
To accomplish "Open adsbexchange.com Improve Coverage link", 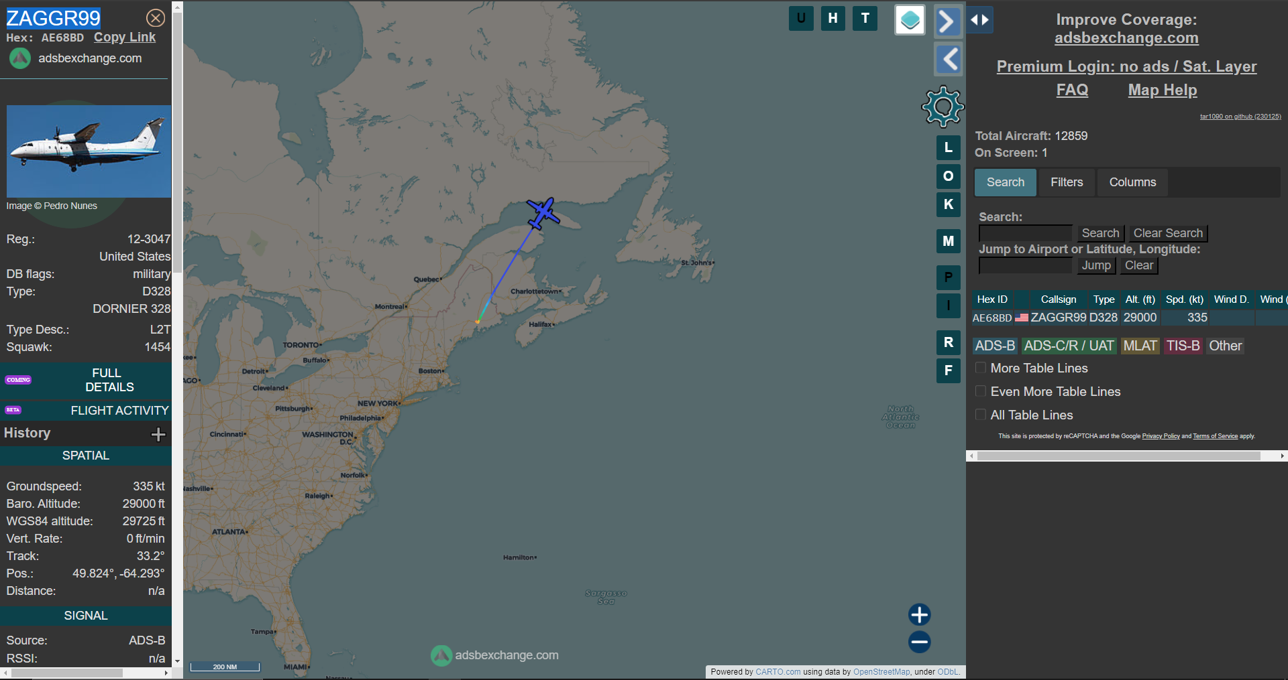I will point(1126,38).
